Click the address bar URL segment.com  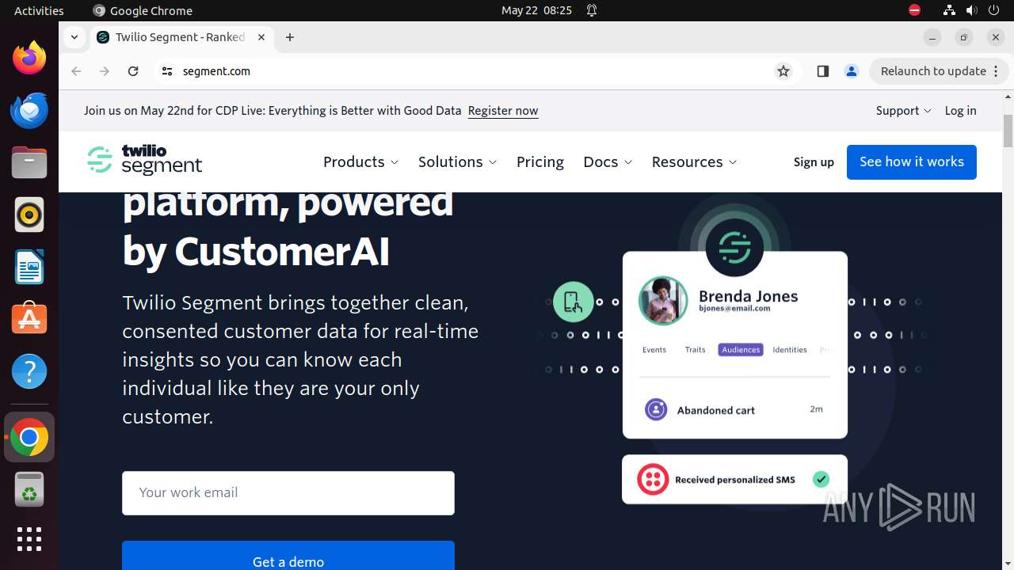(216, 71)
